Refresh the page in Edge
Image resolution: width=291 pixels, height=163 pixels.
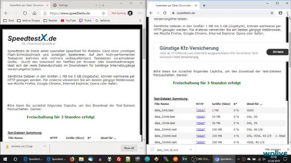[x=25, y=13]
